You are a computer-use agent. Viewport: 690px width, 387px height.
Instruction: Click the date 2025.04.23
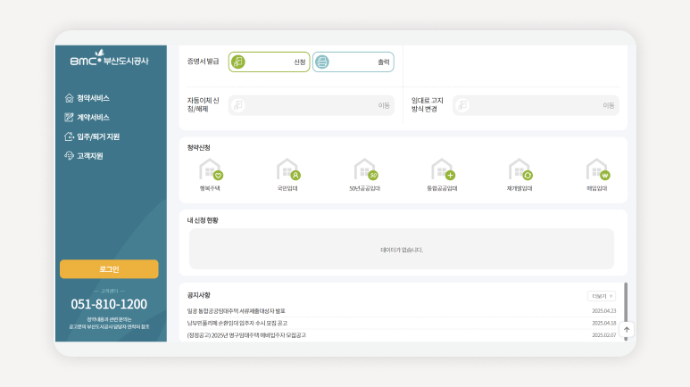coord(604,311)
